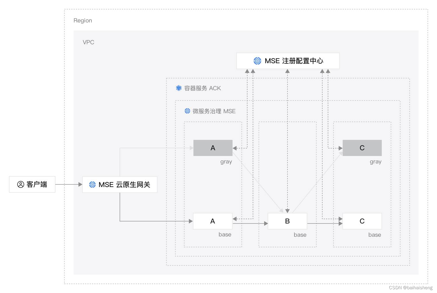Click the 微服务治理 MSE label
Image resolution: width=437 pixels, height=293 pixels.
pyautogui.click(x=214, y=111)
